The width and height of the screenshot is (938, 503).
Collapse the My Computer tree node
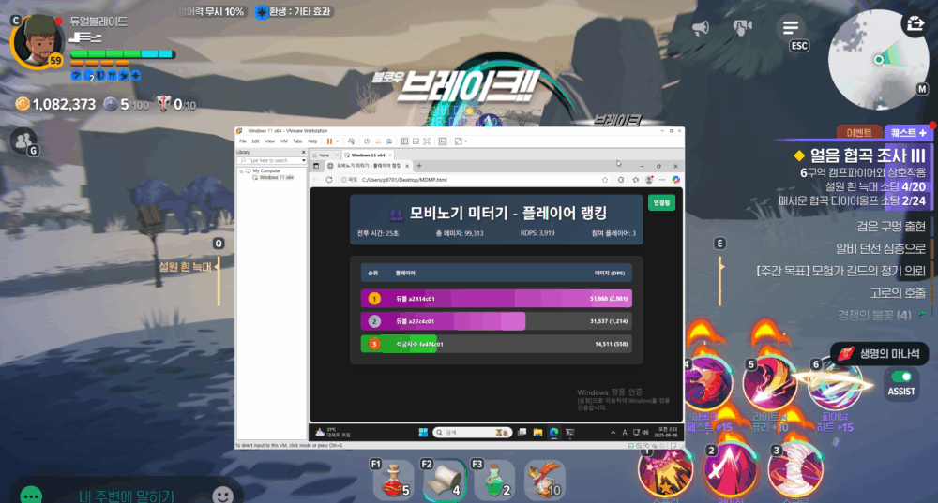point(241,170)
